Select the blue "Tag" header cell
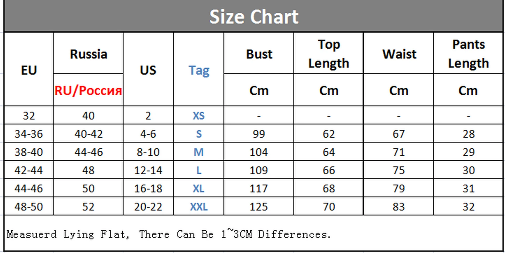Image resolution: width=505 pixels, height=253 pixels. coord(199,70)
